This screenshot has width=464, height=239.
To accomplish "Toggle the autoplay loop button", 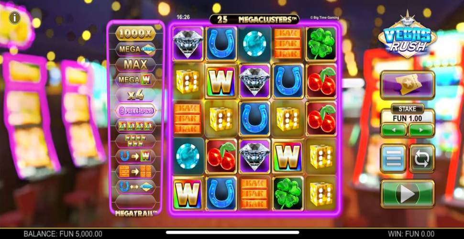I will pos(422,159).
